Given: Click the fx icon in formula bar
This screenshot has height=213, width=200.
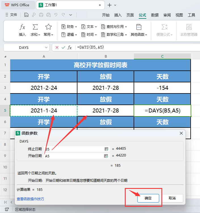Looking at the screenshot, I should click(70, 47).
